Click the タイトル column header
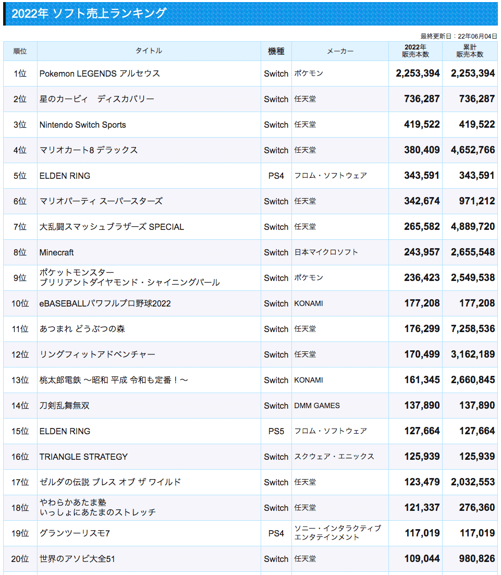The width and height of the screenshot is (501, 575). coord(148,51)
